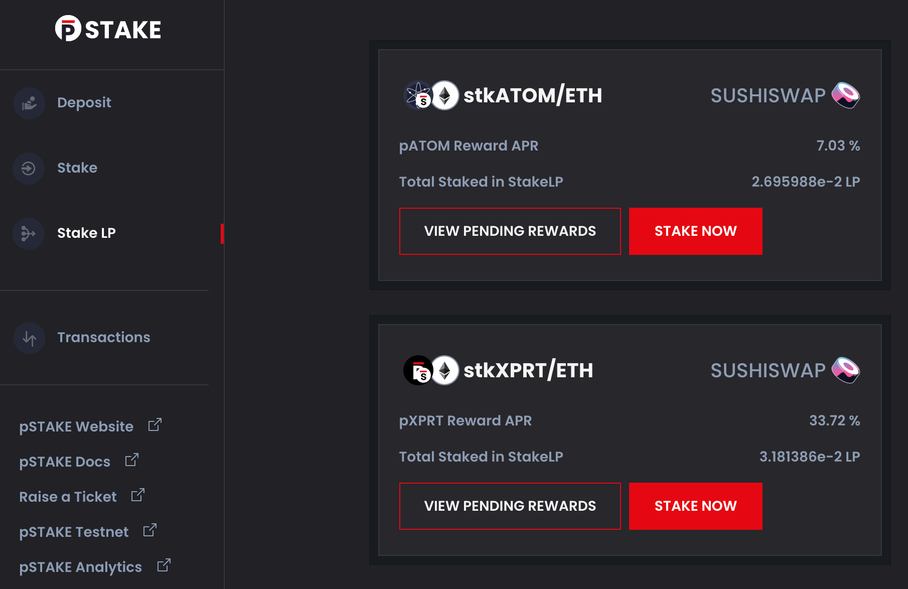This screenshot has width=908, height=589.
Task: Click the stkATOM token pair icon
Action: (431, 95)
